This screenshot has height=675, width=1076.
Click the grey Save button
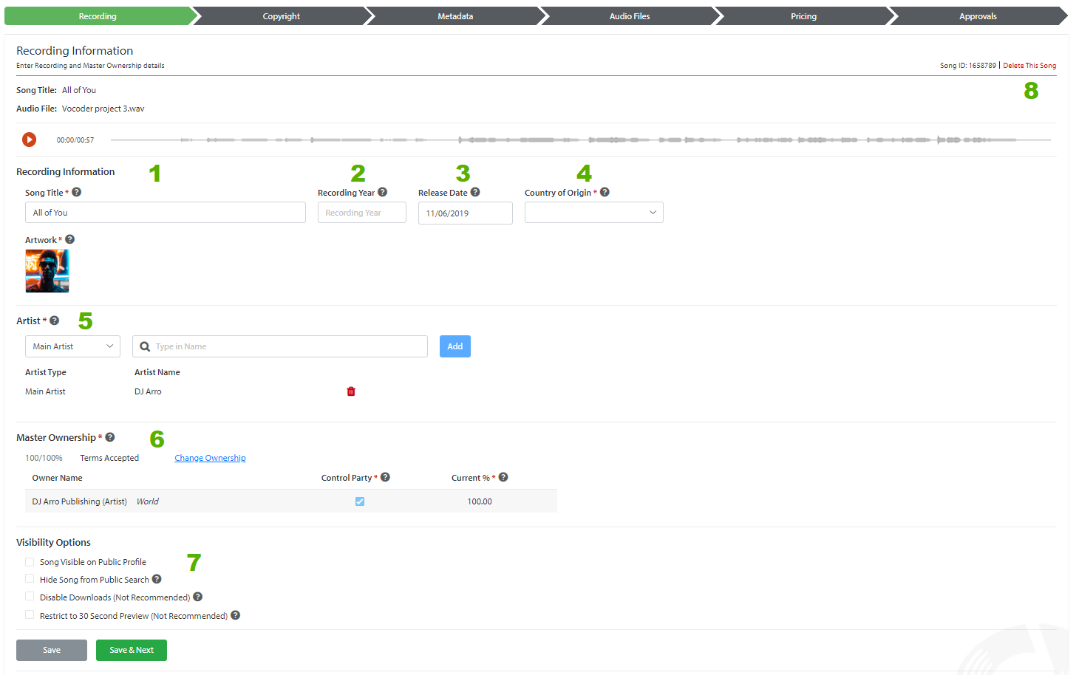[x=52, y=650]
